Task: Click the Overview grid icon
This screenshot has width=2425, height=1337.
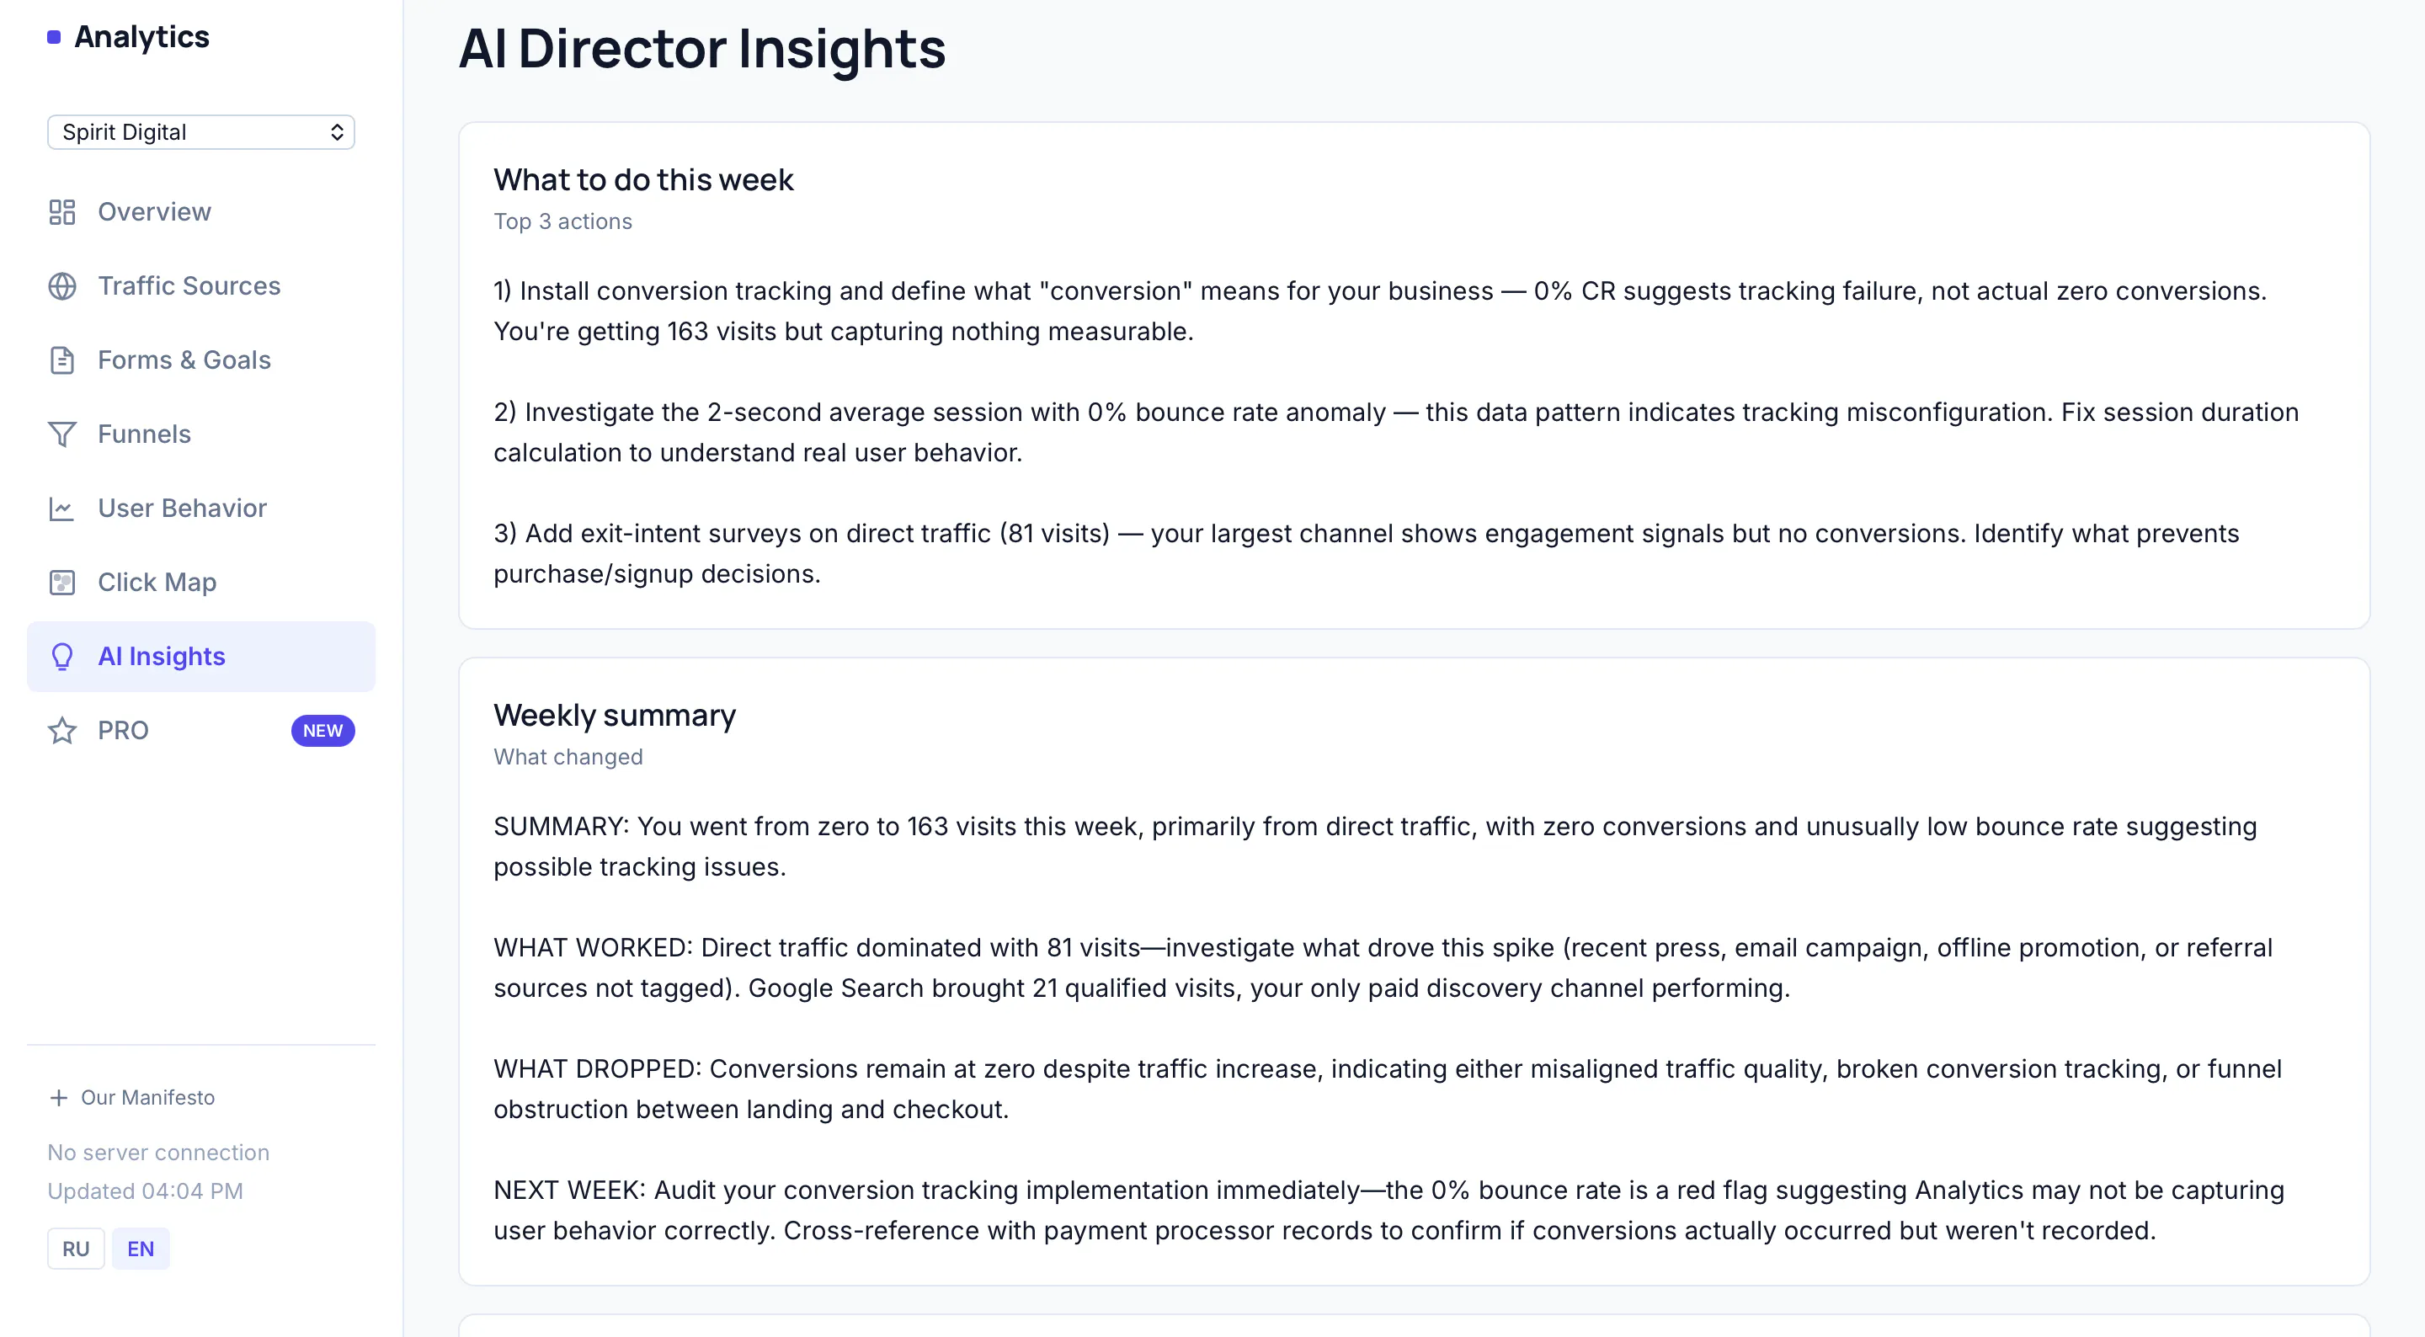Action: point(62,212)
